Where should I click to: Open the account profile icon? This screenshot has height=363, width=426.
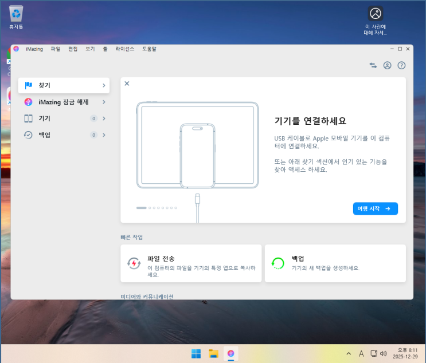click(x=387, y=65)
